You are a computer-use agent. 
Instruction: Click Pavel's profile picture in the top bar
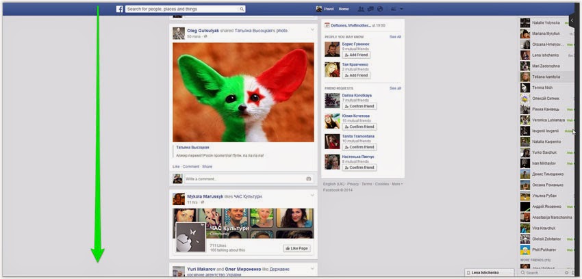(x=319, y=9)
